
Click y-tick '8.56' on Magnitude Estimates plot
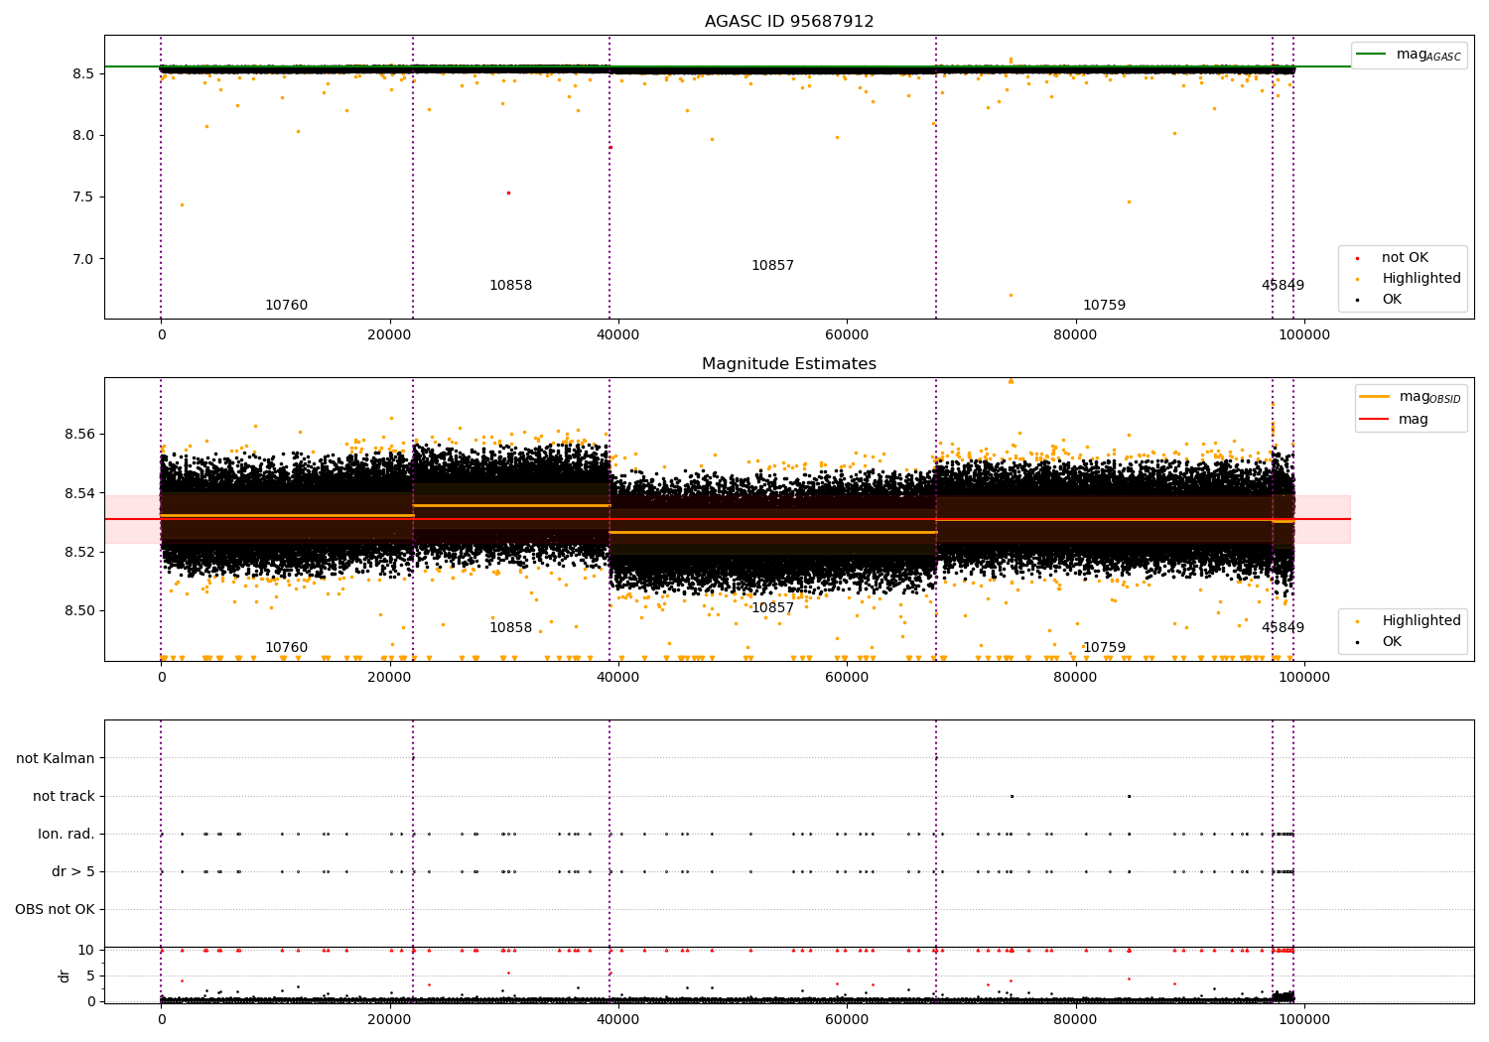click(80, 435)
